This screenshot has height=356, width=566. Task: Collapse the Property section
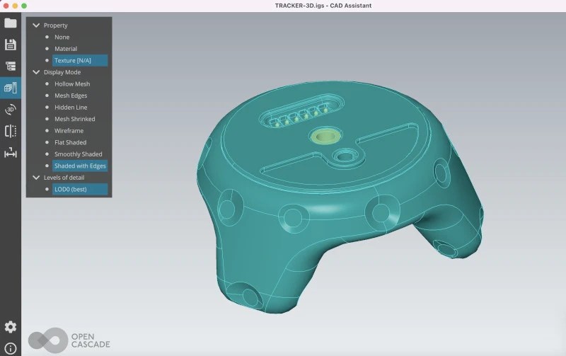[36, 25]
